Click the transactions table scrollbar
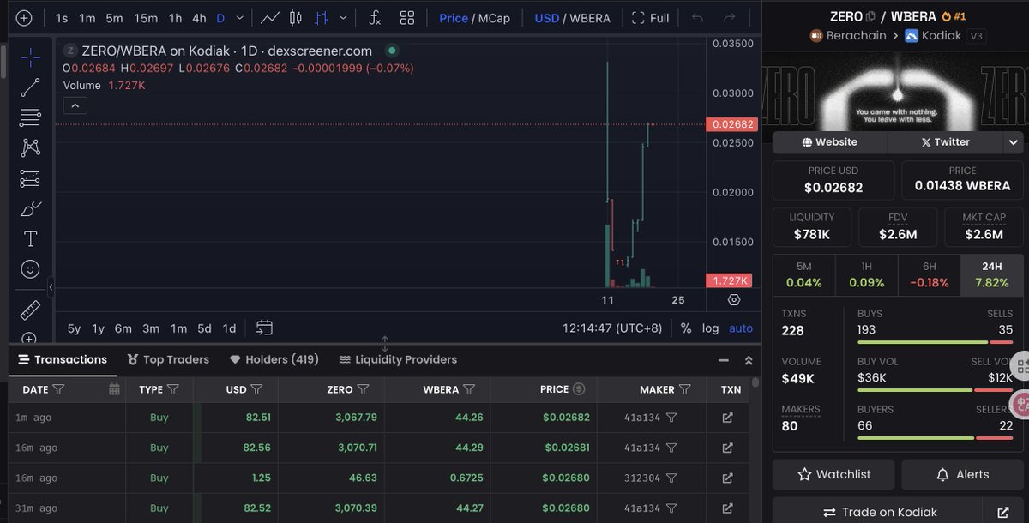Screen dimensions: 1029x523 tap(755, 382)
